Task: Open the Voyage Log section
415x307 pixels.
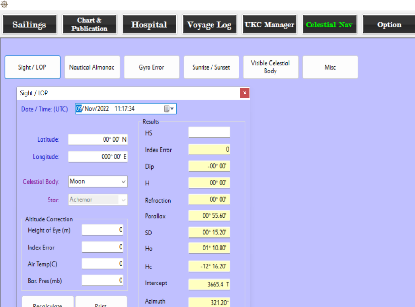Action: tap(209, 25)
